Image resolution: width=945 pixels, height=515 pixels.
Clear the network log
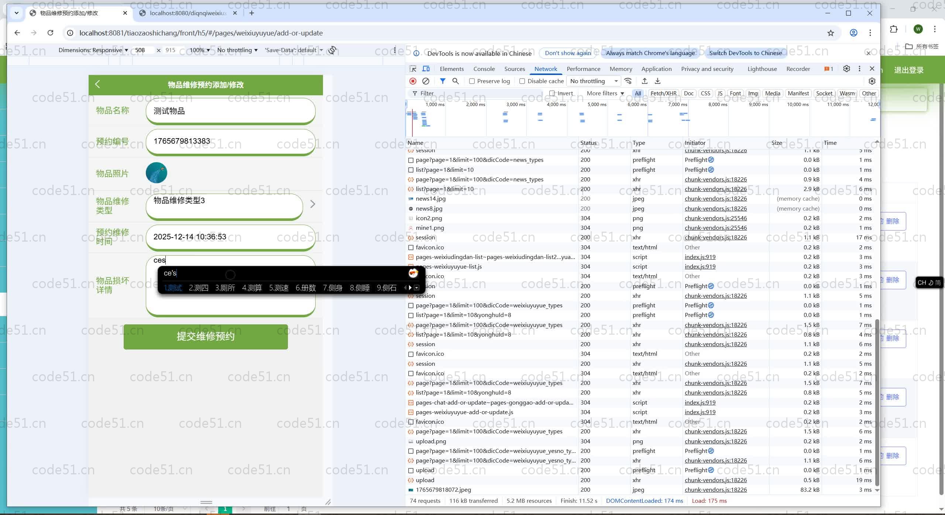pyautogui.click(x=426, y=81)
